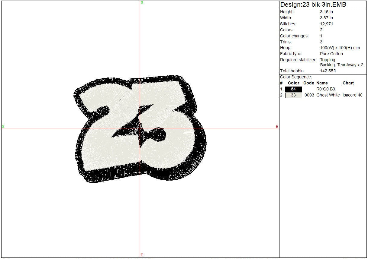
Task: Click the Color column header
Action: point(293,83)
